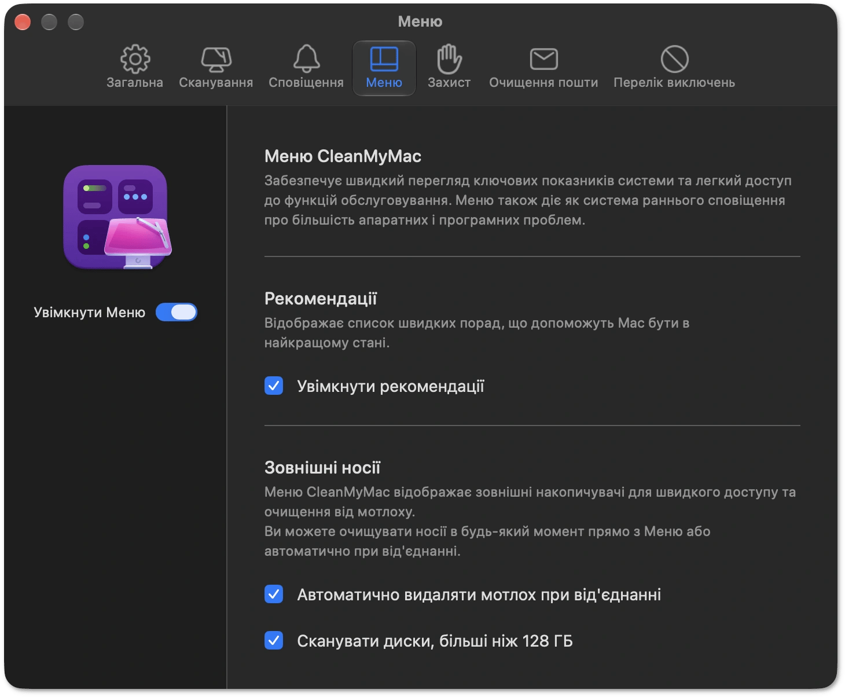This screenshot has width=845, height=697.
Task: Select the Меню layout icon tab
Action: click(384, 67)
